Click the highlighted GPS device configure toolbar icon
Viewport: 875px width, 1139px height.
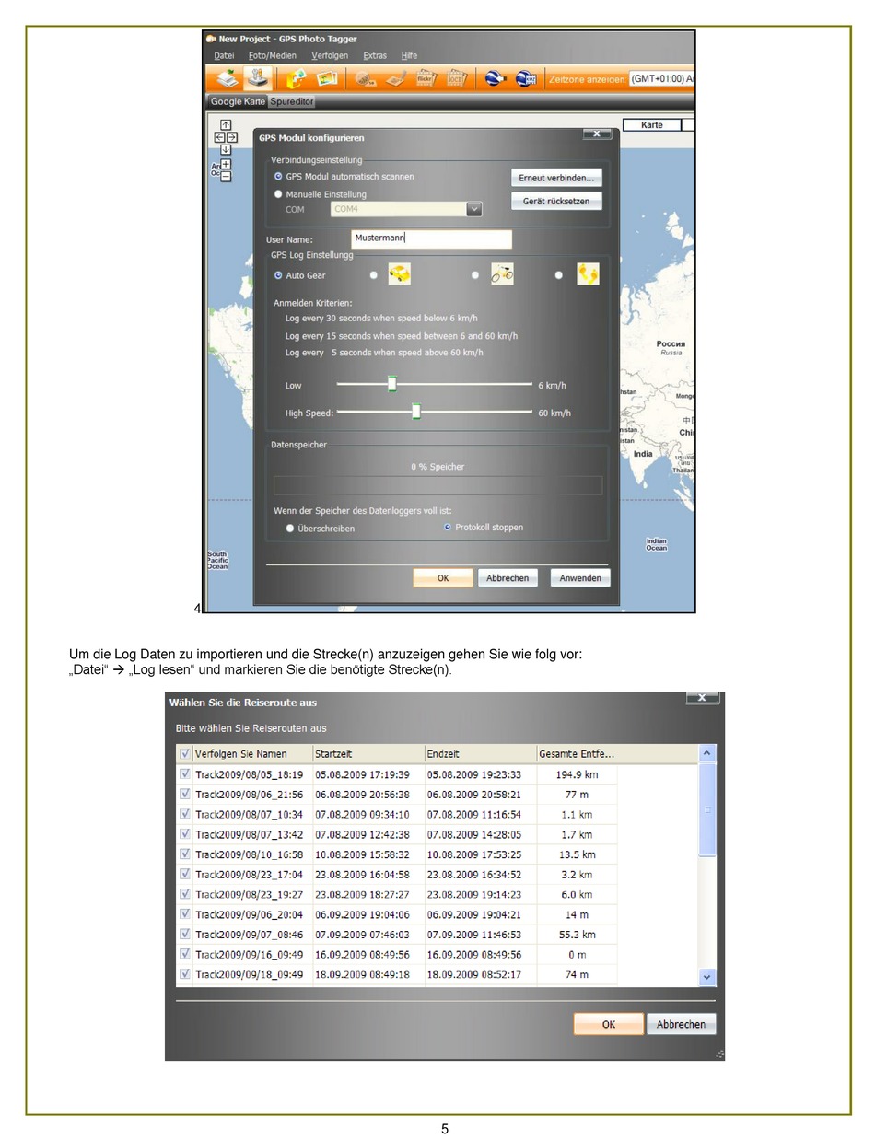pos(259,79)
